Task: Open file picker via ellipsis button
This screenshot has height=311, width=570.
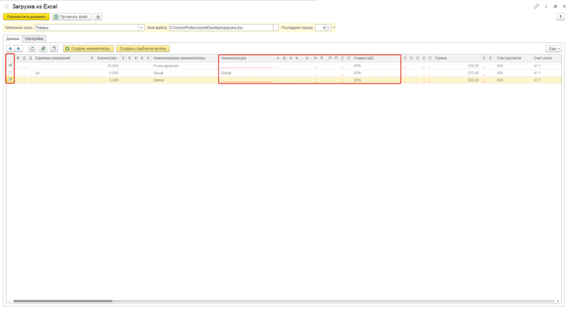Action: click(x=276, y=27)
